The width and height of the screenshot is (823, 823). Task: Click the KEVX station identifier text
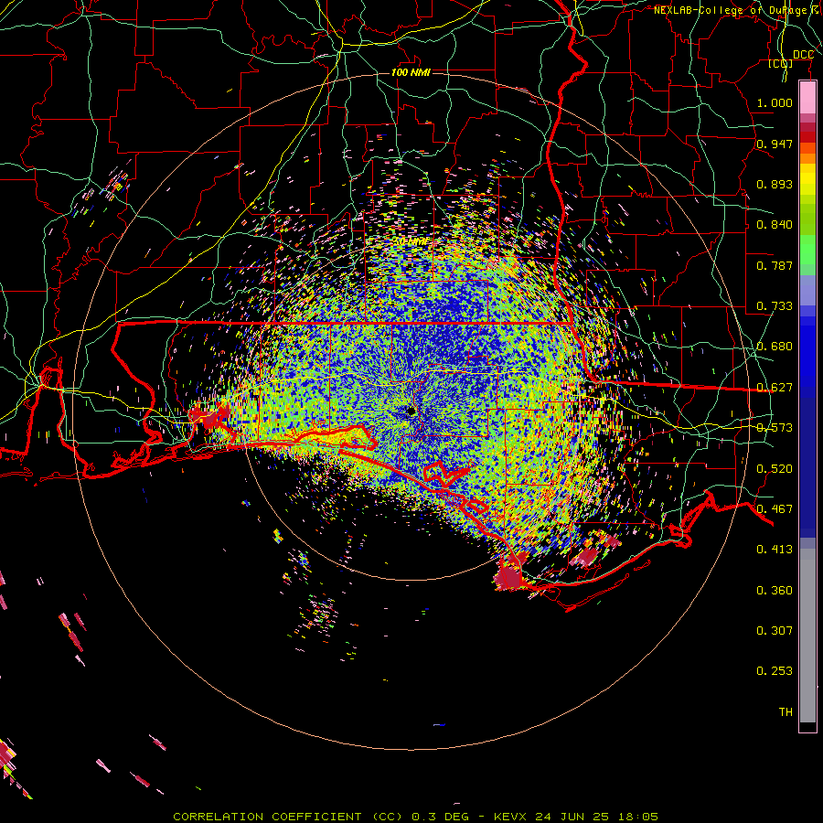[509, 817]
